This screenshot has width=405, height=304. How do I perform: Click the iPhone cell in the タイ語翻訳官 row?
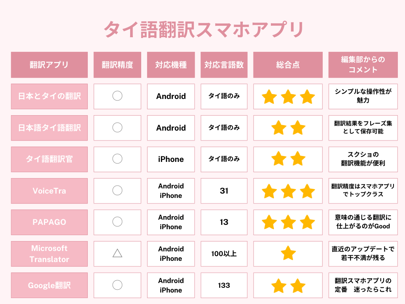(171, 159)
